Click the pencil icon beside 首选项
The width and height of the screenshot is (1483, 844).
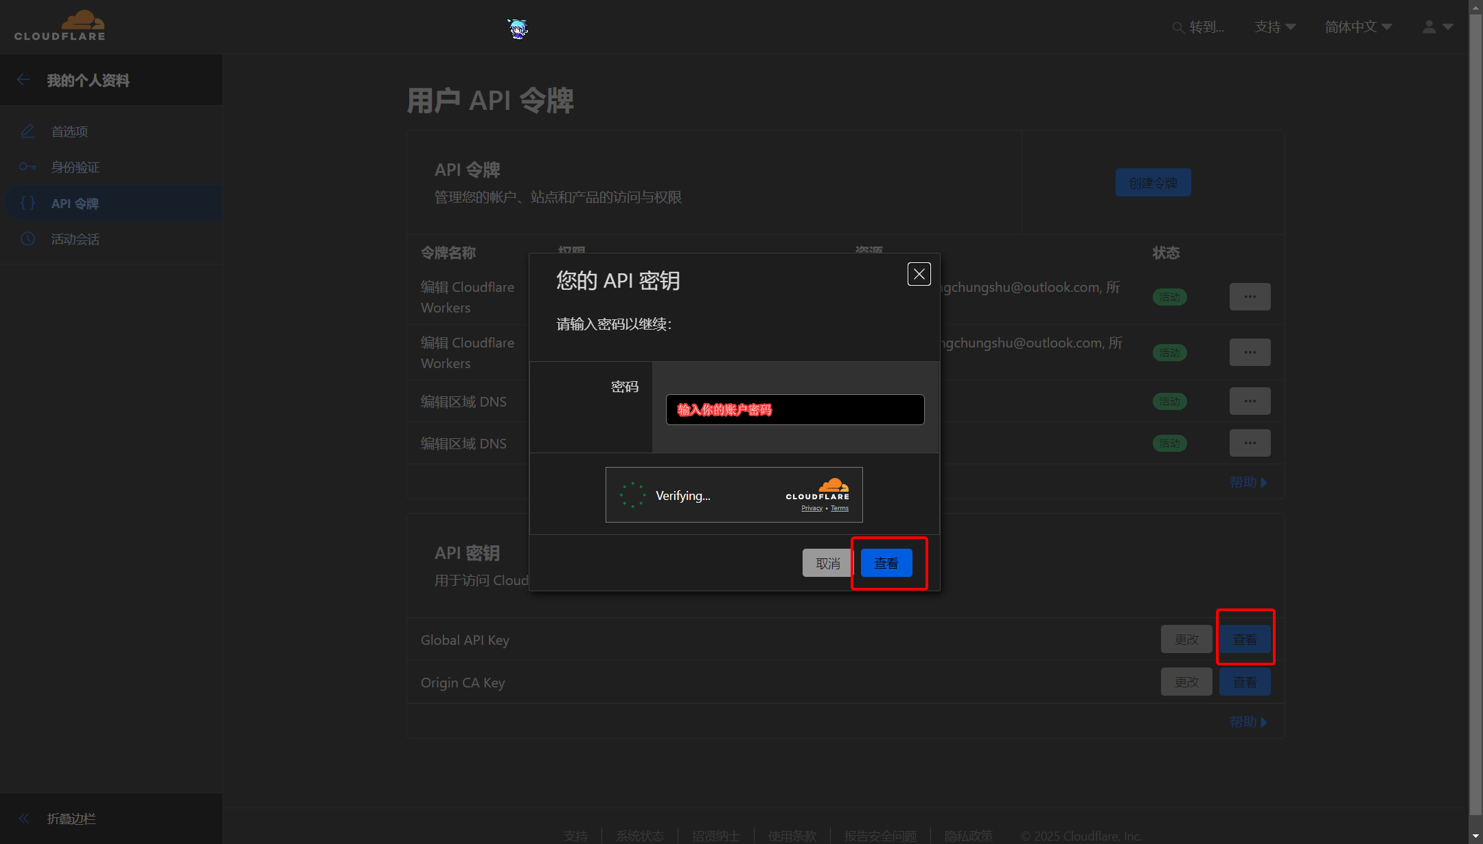point(27,130)
